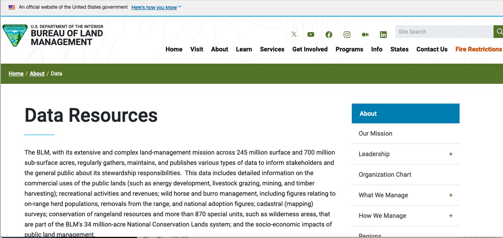Click inside the Site Search field
This screenshot has height=238, width=503.
tap(442, 32)
